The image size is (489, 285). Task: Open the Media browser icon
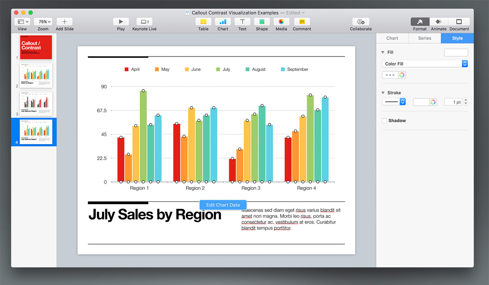(281, 22)
